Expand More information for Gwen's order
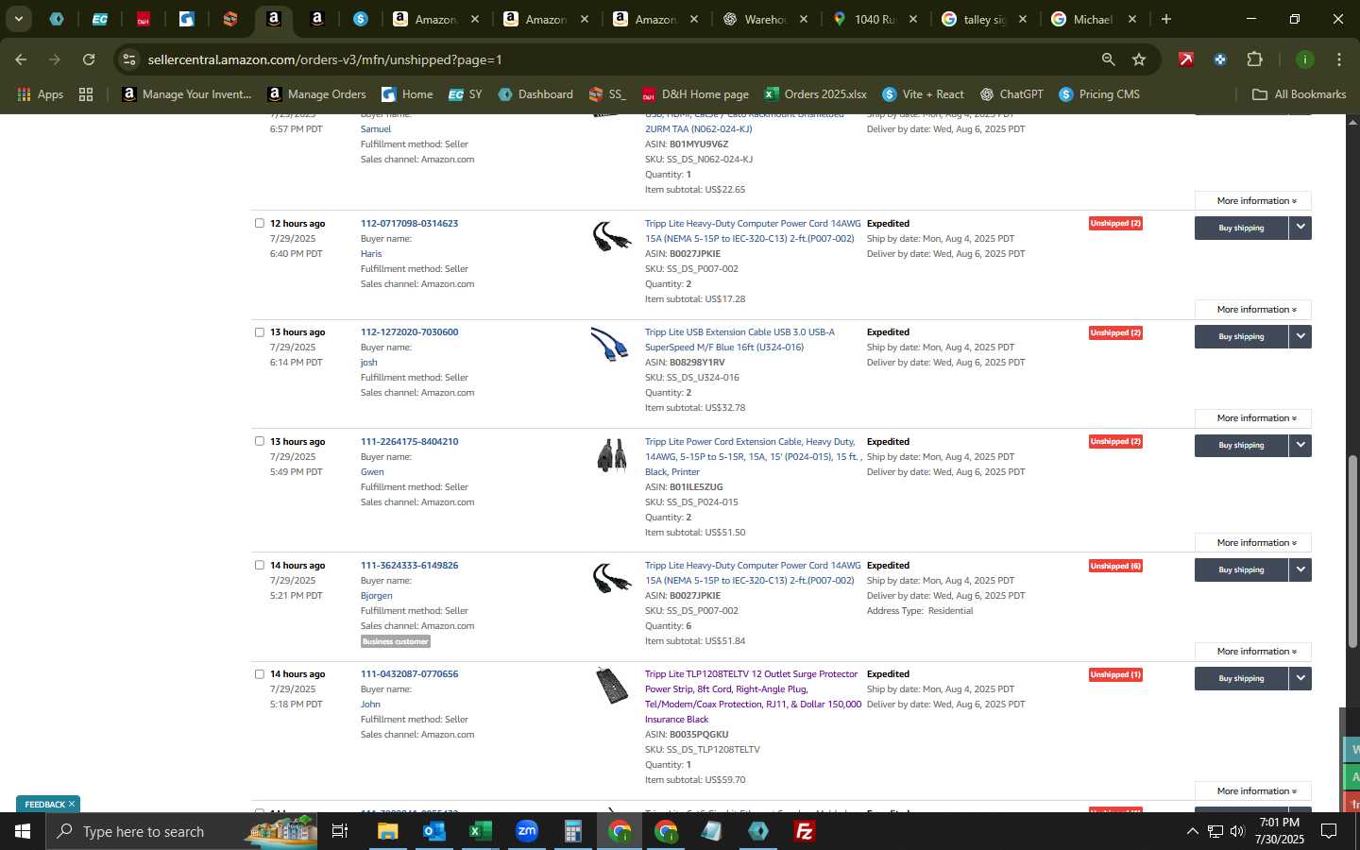 [1253, 543]
